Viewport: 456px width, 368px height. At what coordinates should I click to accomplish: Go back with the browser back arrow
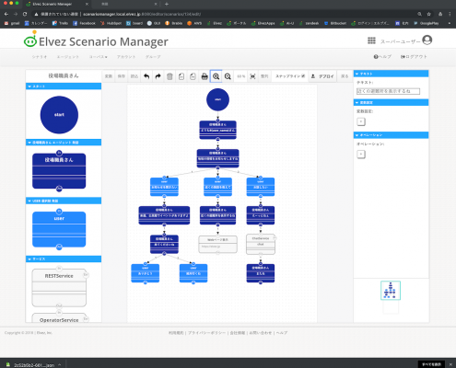click(6, 14)
